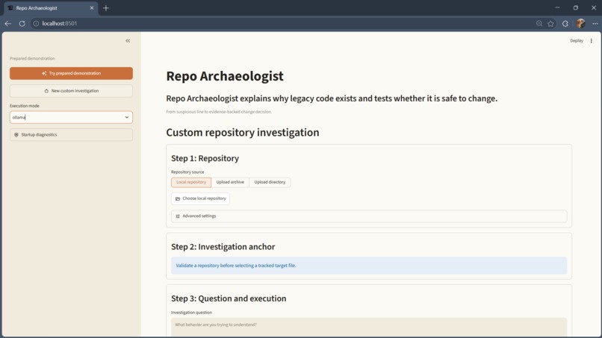602x338 pixels.
Task: Select Upload archive source option
Action: tap(230, 182)
